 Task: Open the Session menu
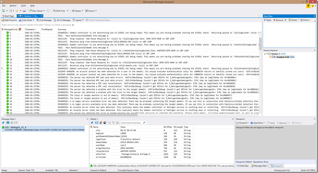(13, 6)
